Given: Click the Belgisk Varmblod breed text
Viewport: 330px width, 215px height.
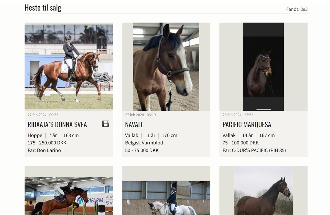Looking at the screenshot, I should coord(144,143).
